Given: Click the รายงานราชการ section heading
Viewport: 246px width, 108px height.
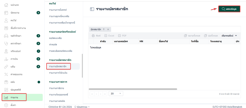Looking at the screenshot, I should coord(58,82).
